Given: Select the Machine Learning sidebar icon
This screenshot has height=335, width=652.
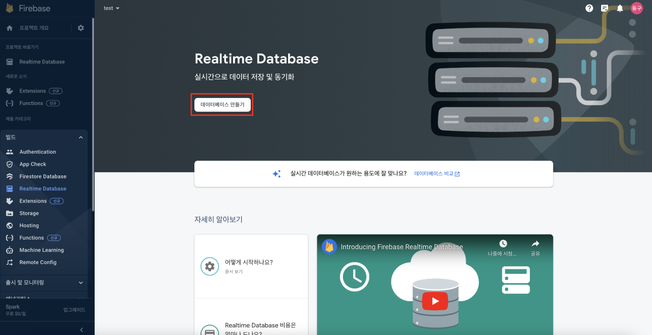Looking at the screenshot, I should point(9,250).
